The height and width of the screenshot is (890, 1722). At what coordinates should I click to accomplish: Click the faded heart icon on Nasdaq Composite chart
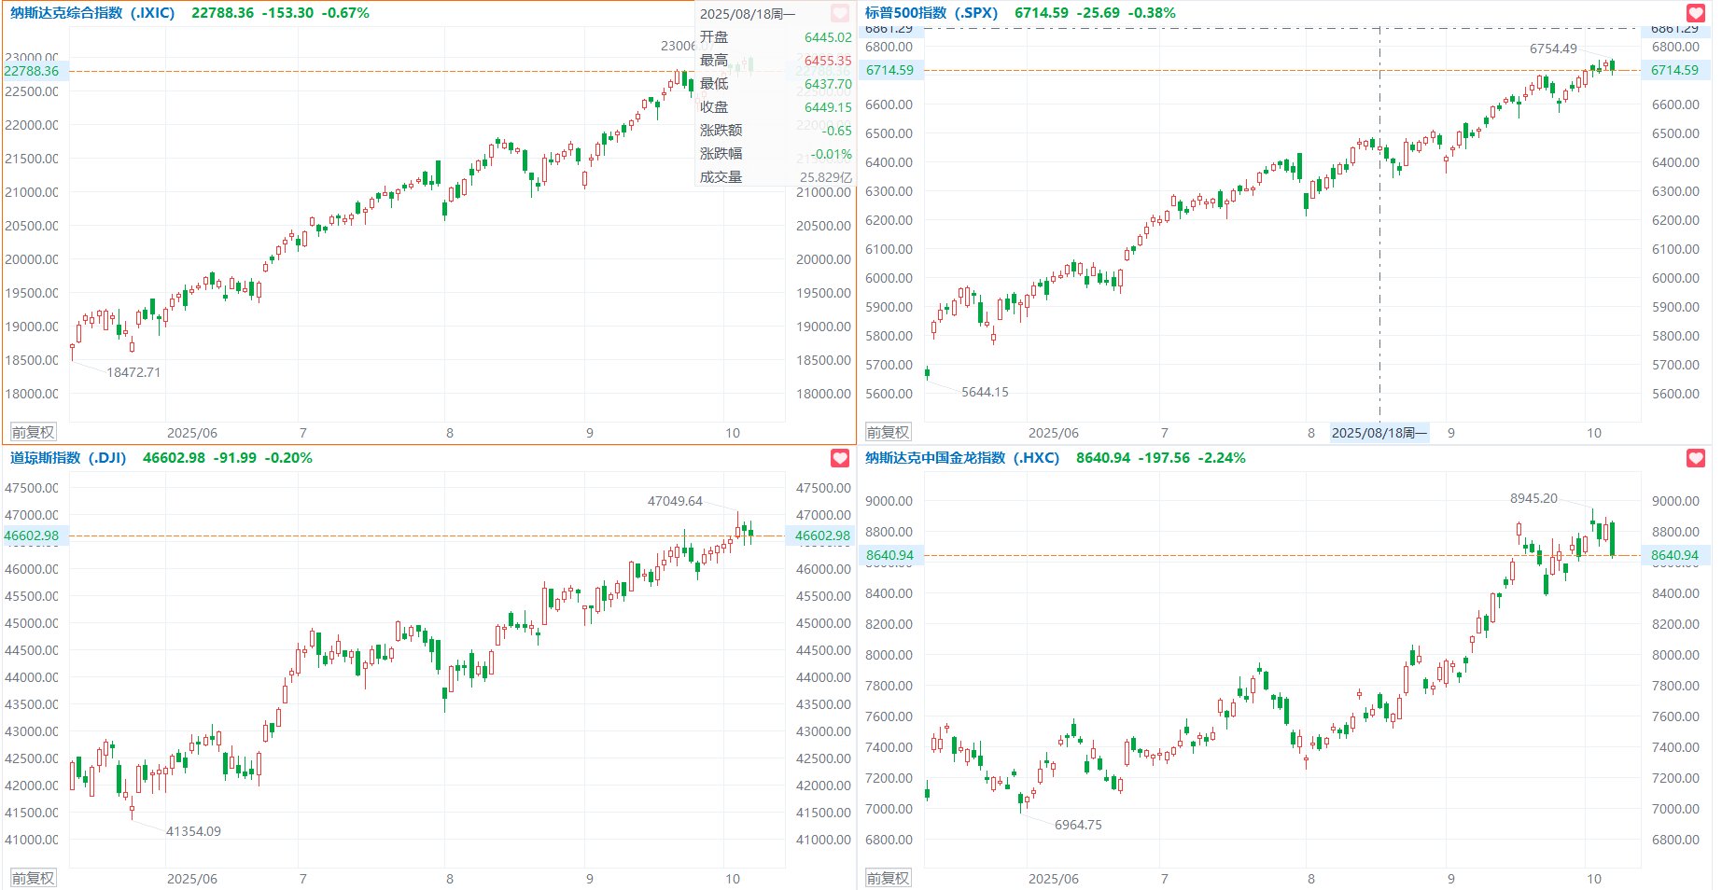840,13
